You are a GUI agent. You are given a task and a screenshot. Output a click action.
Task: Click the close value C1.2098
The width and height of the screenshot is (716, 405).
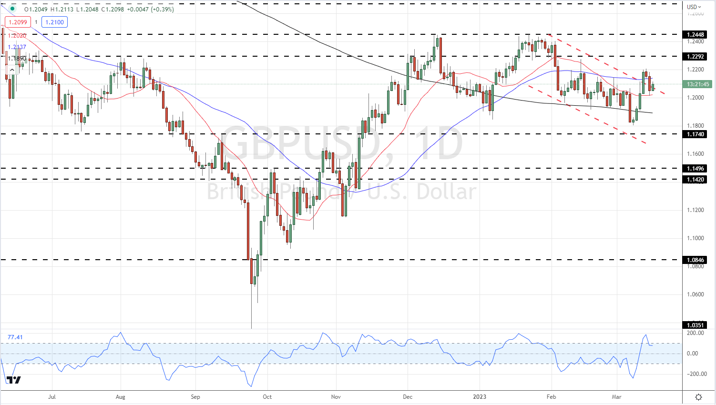point(113,9)
